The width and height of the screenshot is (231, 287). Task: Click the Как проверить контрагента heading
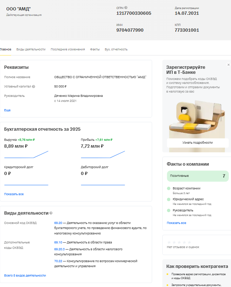197,266
